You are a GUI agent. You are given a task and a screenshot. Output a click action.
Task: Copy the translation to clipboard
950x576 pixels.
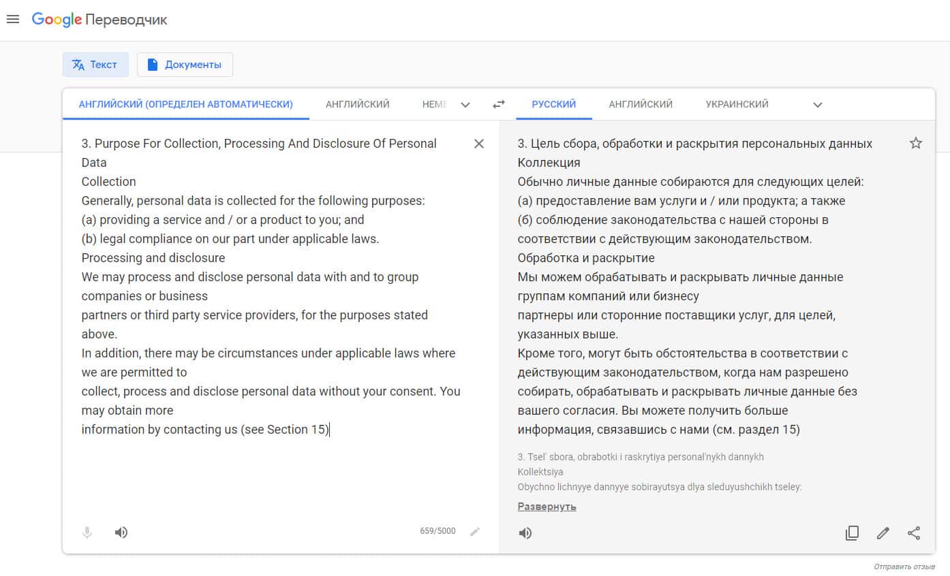pyautogui.click(x=852, y=533)
